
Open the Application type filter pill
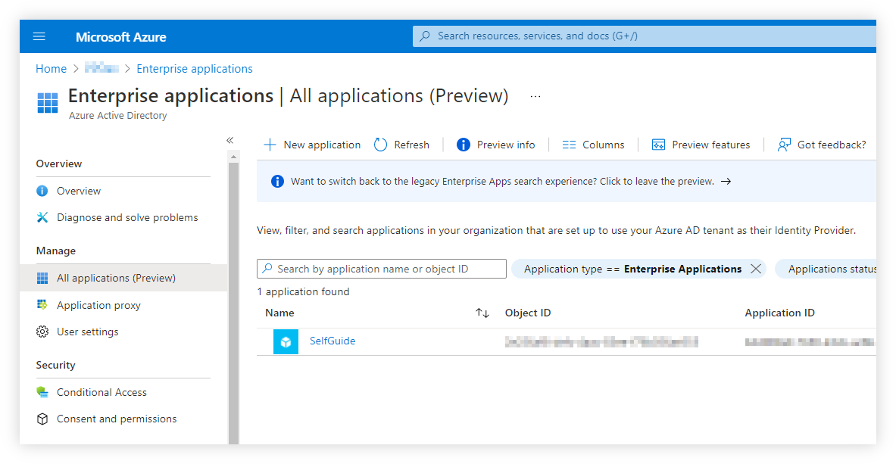[x=632, y=269]
